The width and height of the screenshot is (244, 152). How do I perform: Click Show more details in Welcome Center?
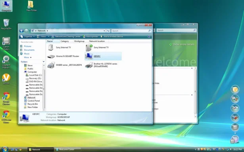tap(182, 44)
